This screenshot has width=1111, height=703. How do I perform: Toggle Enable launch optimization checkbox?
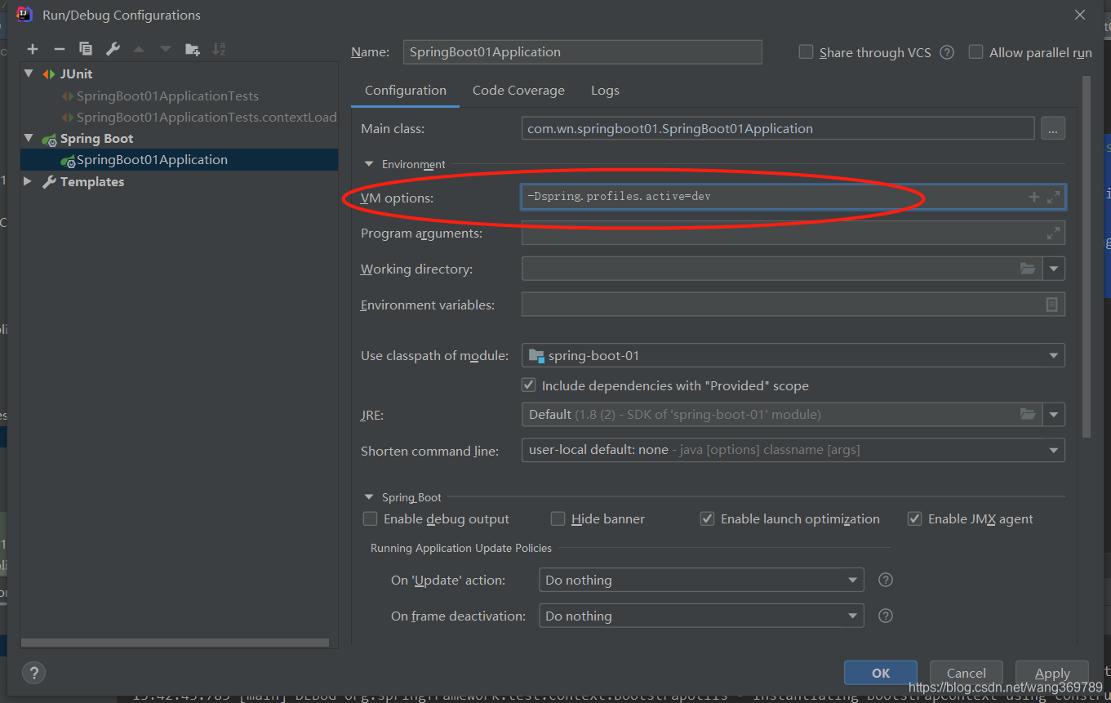pyautogui.click(x=708, y=518)
